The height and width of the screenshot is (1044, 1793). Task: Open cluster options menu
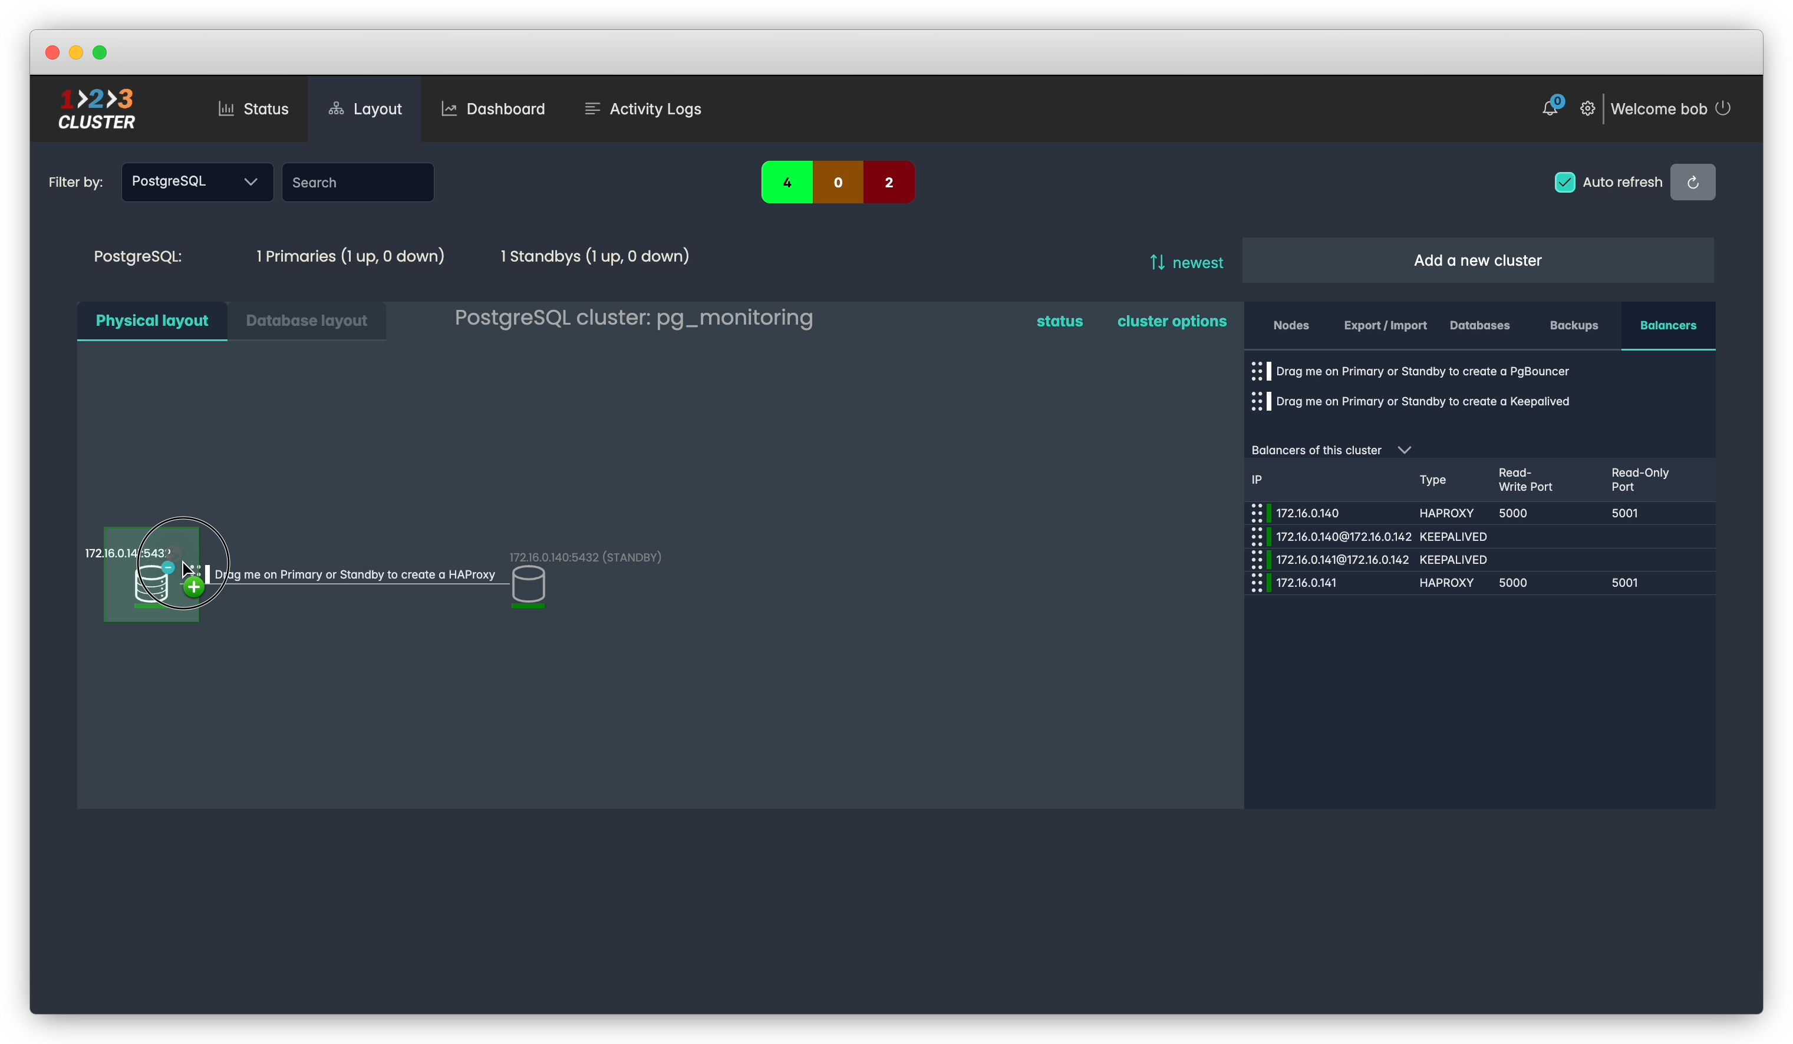pyautogui.click(x=1171, y=321)
